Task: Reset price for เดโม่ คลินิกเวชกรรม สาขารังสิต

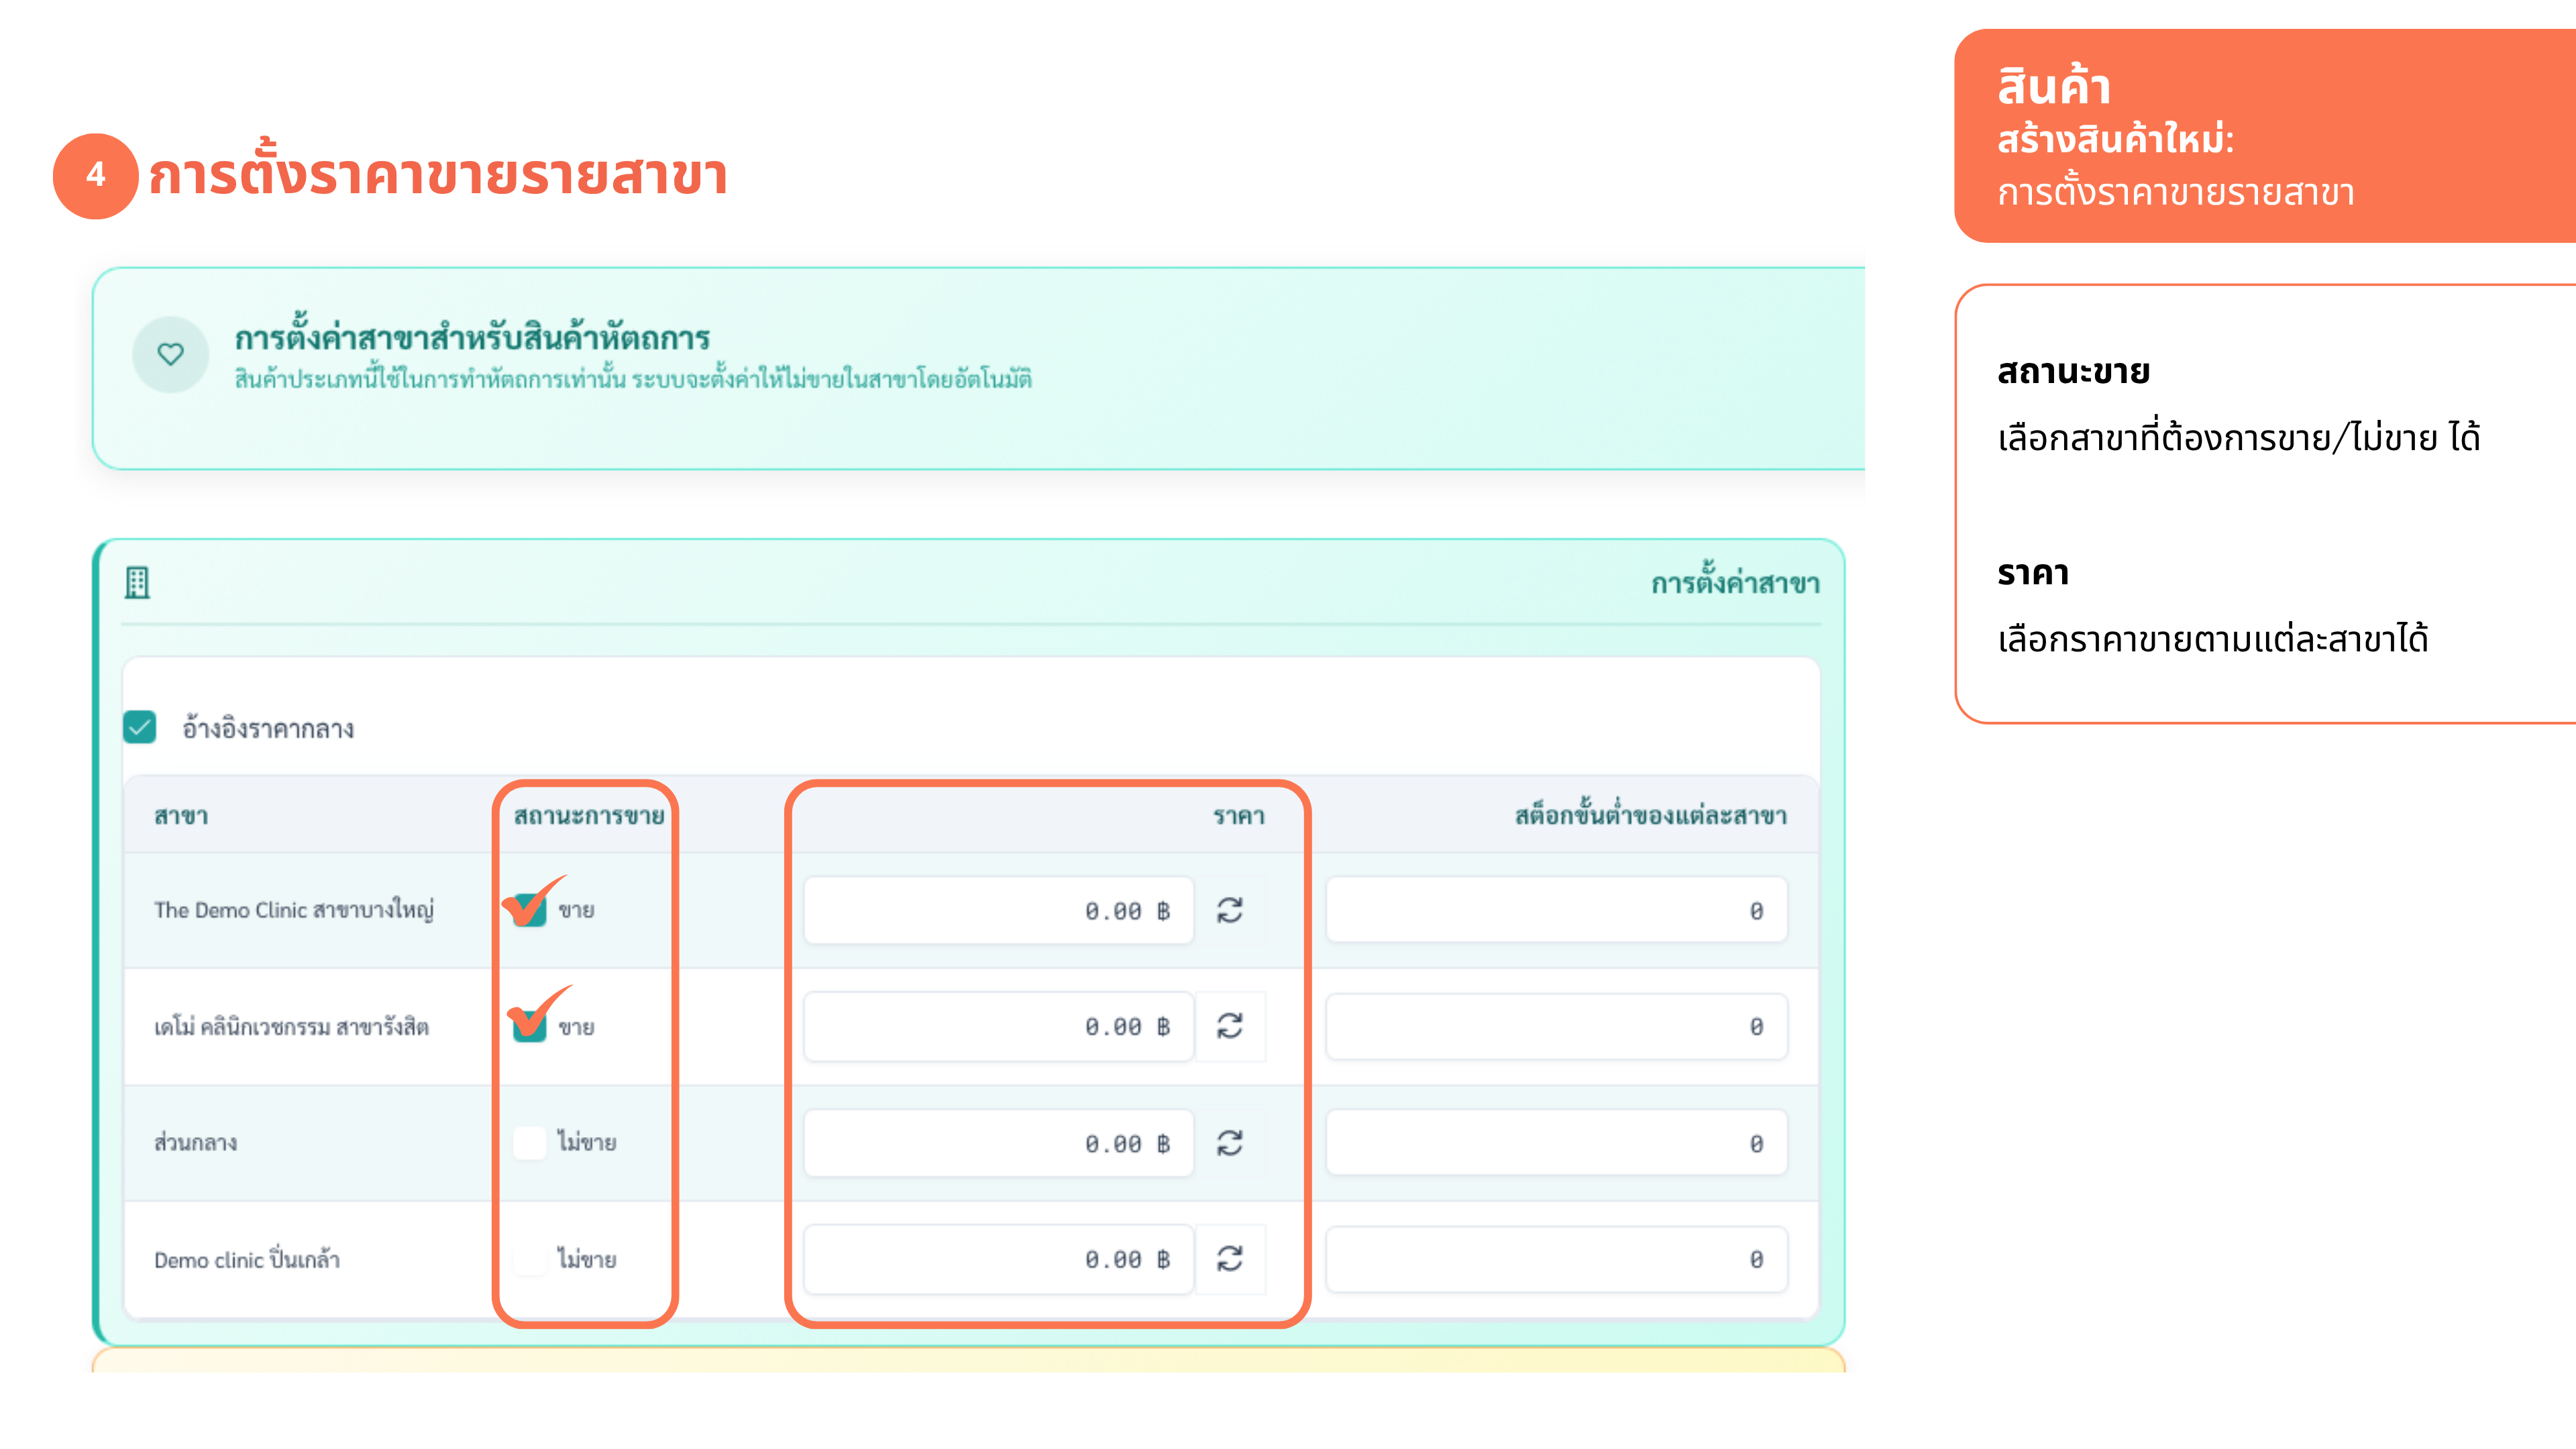Action: click(1230, 1026)
